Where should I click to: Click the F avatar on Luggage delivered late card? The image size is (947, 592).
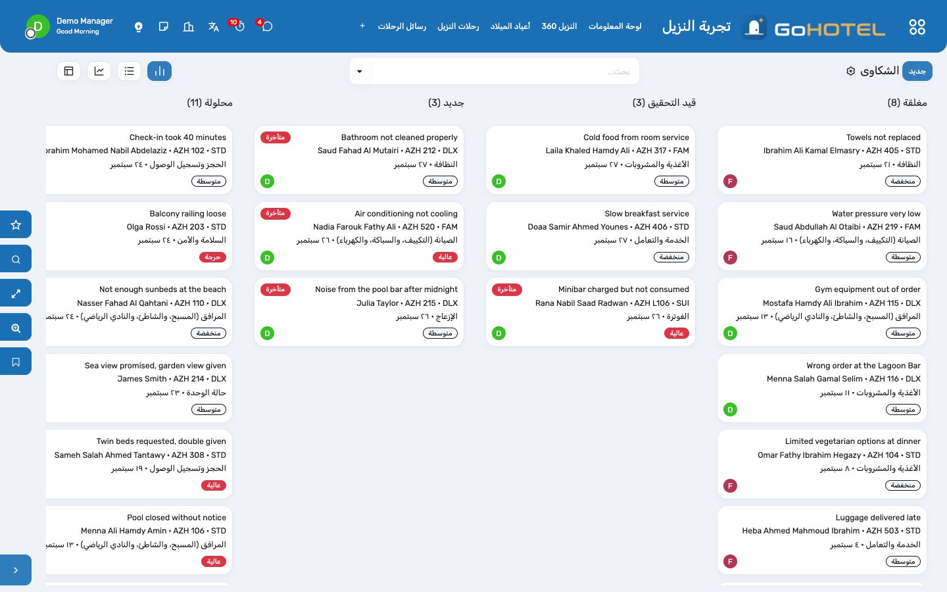click(730, 562)
